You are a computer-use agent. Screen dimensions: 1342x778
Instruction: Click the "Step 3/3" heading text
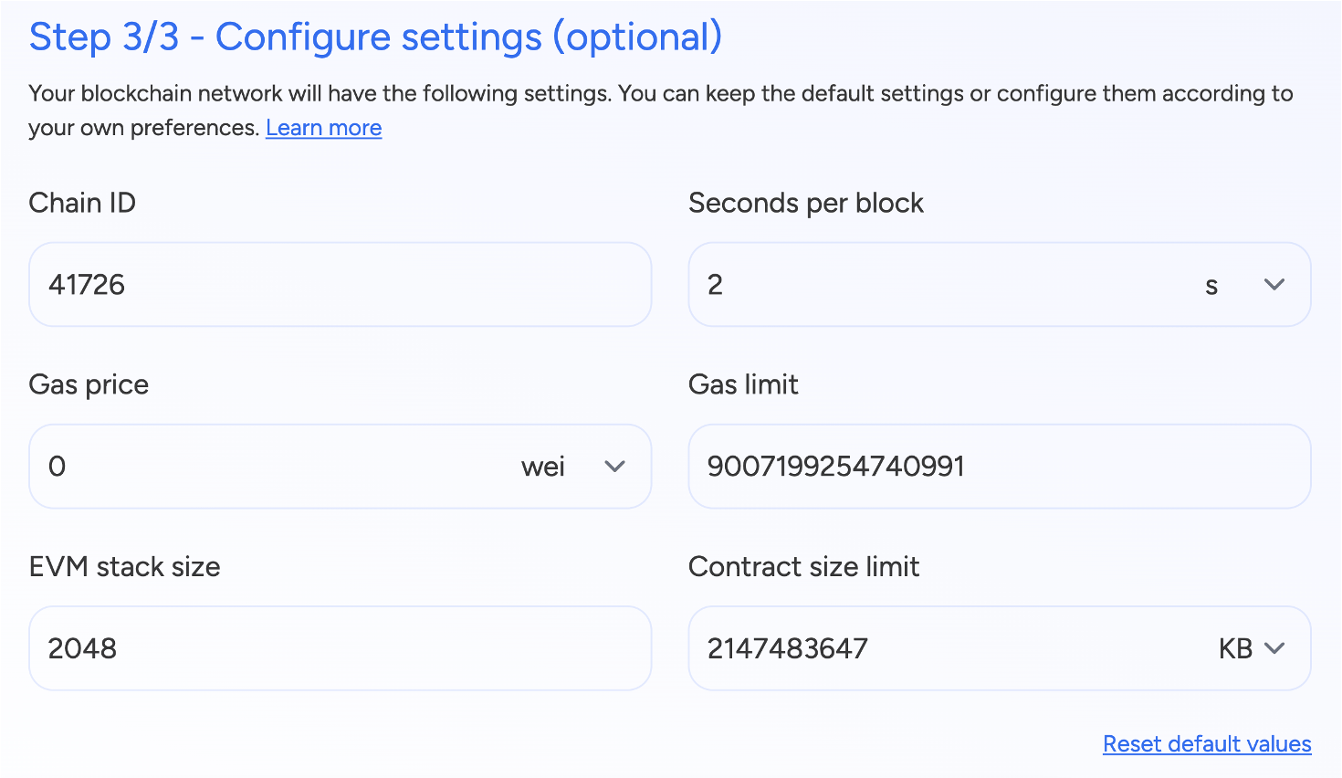[x=372, y=37]
